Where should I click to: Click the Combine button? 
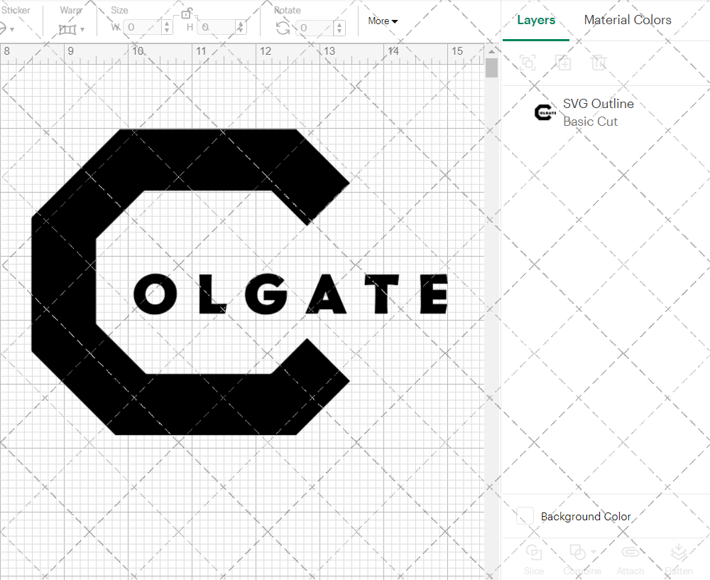coord(582,560)
